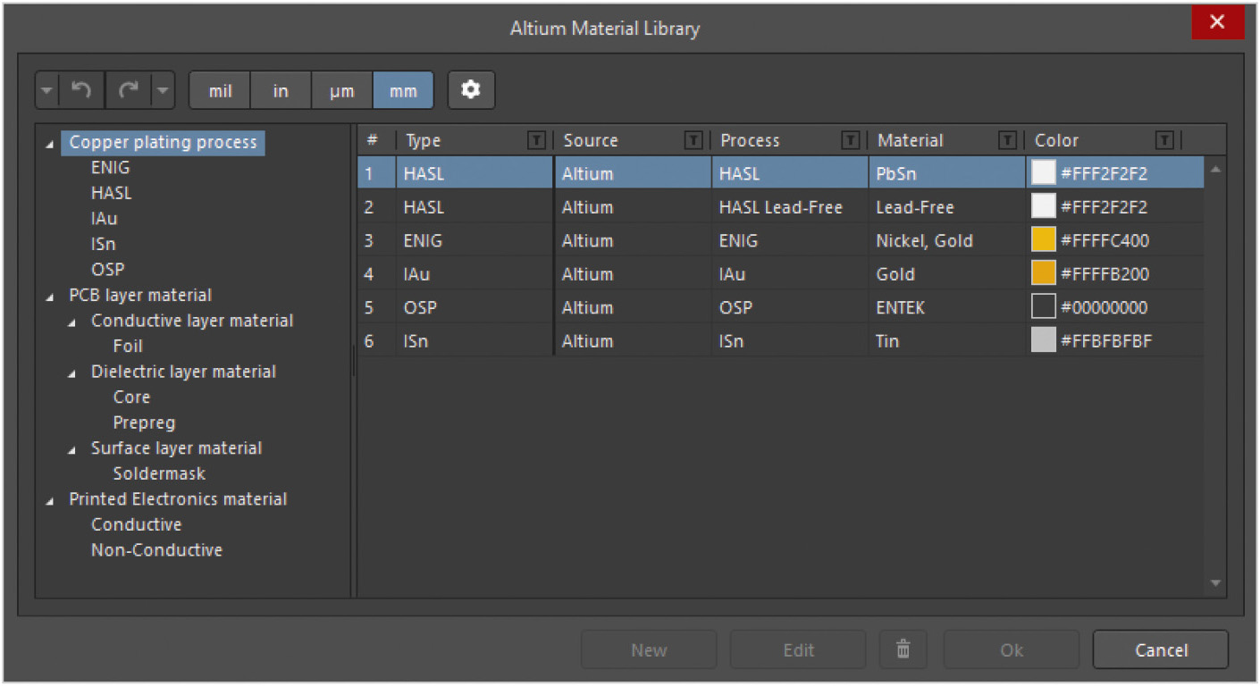This screenshot has height=686, width=1260.
Task: Select IAu in the tree
Action: [104, 219]
